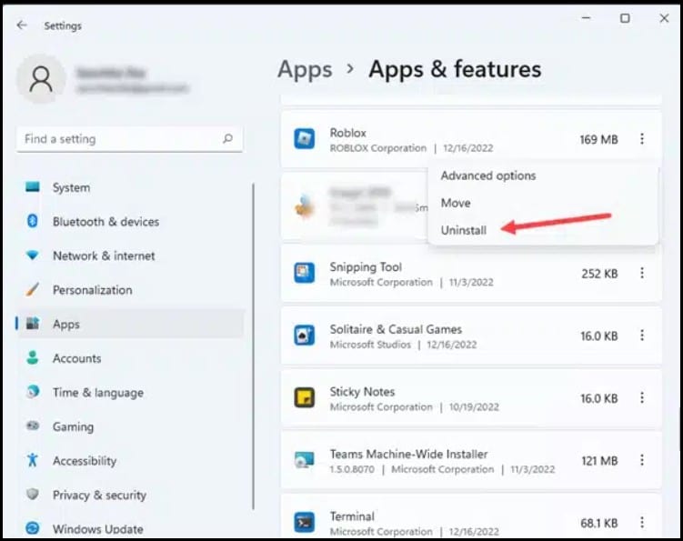Open Gaming settings
Viewport: 683px width, 541px height.
click(131, 426)
